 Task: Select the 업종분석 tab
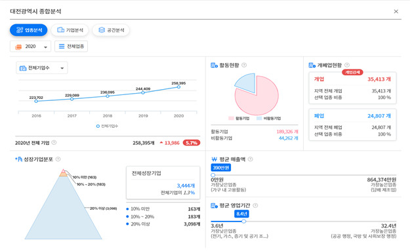pyautogui.click(x=29, y=30)
